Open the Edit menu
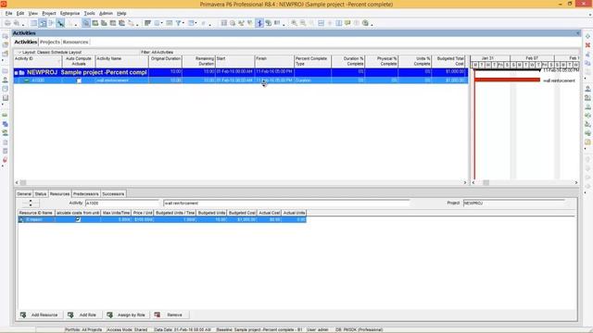The width and height of the screenshot is (593, 333). coord(20,13)
